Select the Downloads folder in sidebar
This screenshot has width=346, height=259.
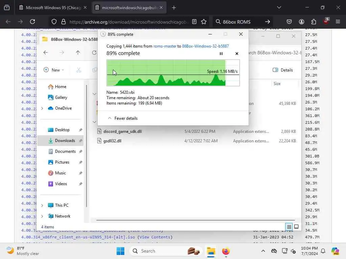point(60,141)
